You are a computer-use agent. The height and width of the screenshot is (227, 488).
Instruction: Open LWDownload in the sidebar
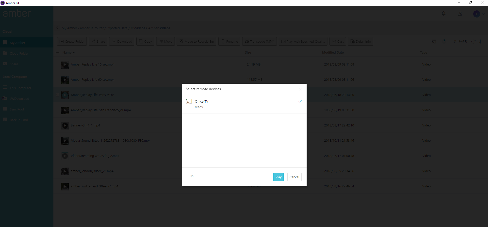coord(27,98)
